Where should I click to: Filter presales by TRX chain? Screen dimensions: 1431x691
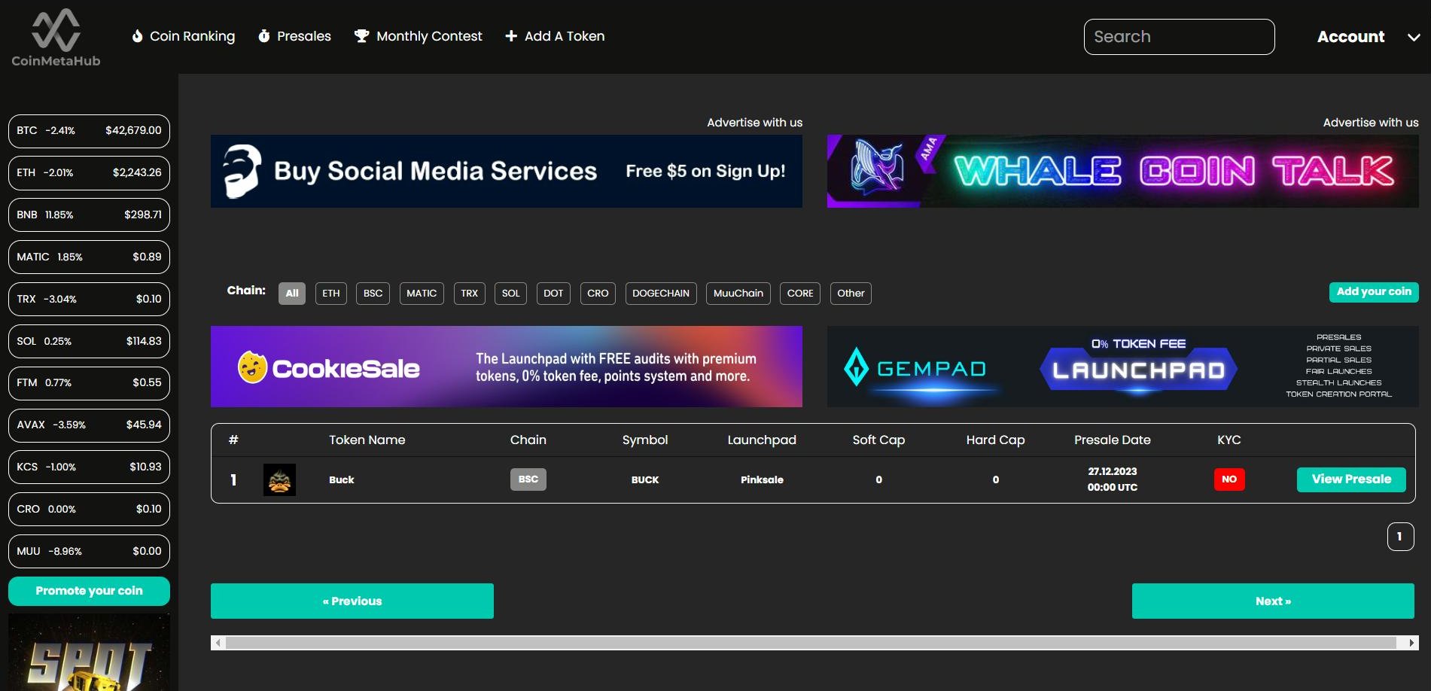470,294
